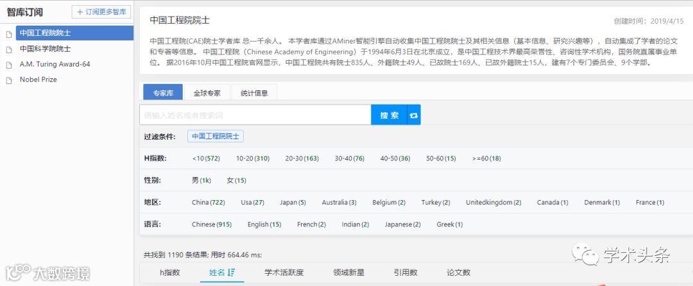693x286 pixels.
Task: Switch to the 统计信息 tab
Action: (254, 93)
